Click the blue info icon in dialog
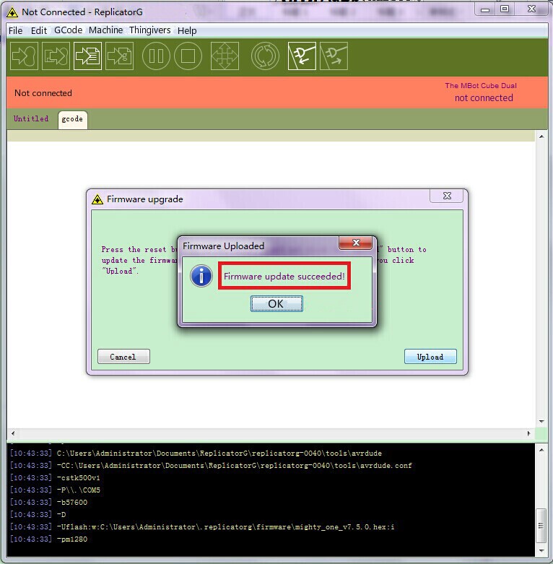The width and height of the screenshot is (553, 564). tap(201, 277)
